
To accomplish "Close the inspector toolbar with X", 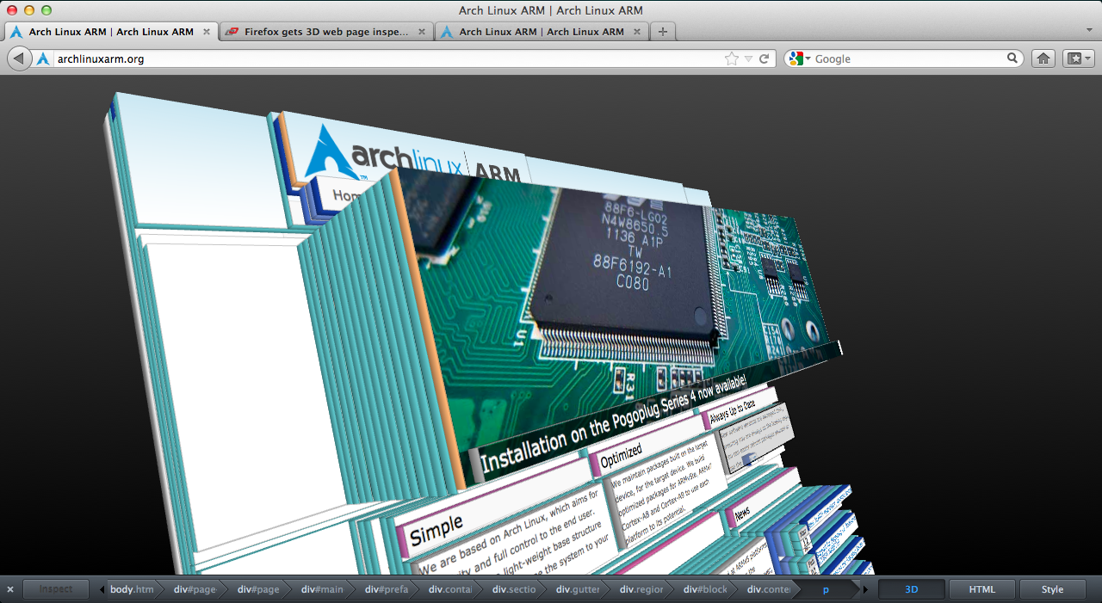I will [x=10, y=589].
